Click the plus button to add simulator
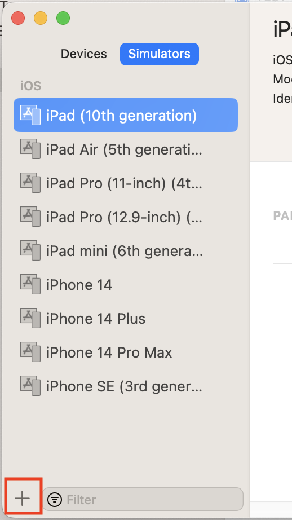The width and height of the screenshot is (292, 520). coord(22,499)
